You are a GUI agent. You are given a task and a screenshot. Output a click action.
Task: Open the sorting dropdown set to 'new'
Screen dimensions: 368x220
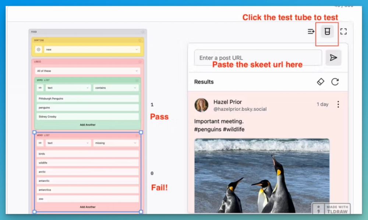92,49
